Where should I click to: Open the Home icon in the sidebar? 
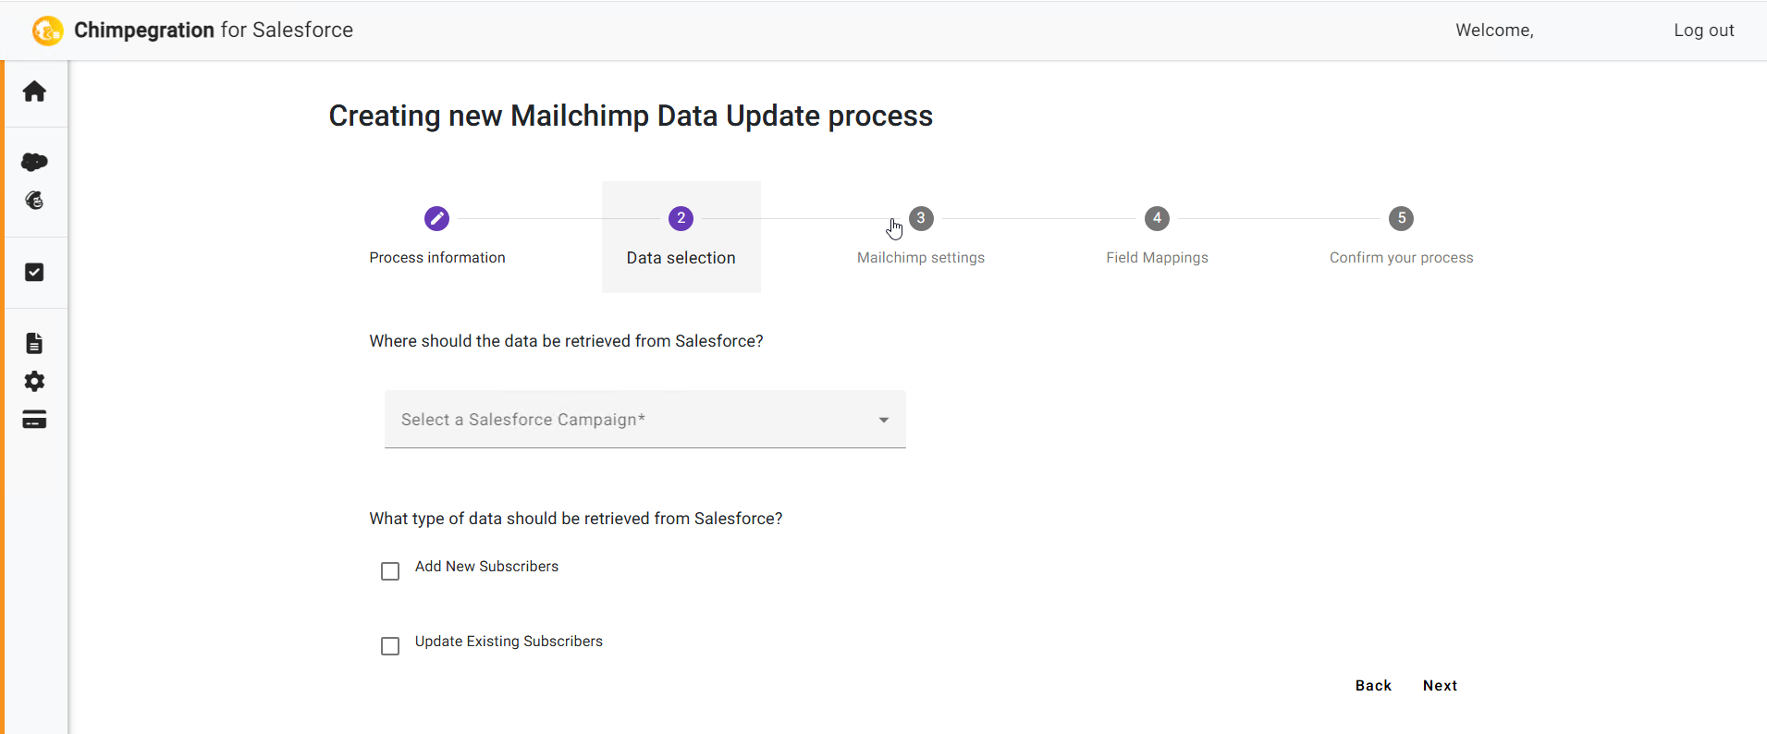pyautogui.click(x=34, y=92)
